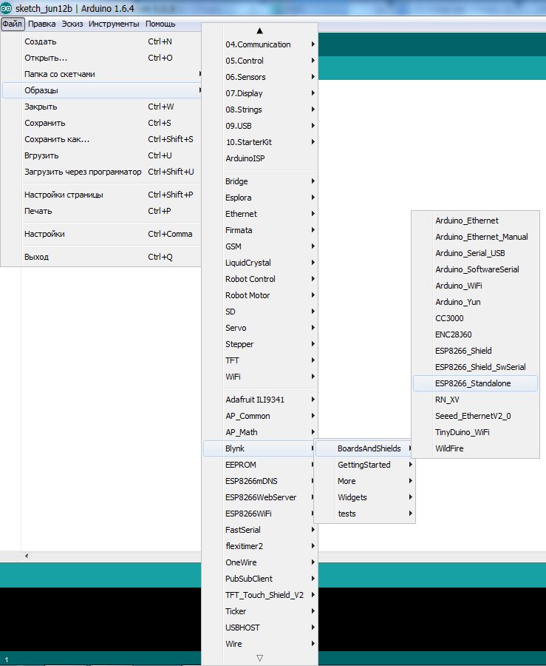Expand 04.Communication examples
546x666 pixels.
tap(260, 44)
